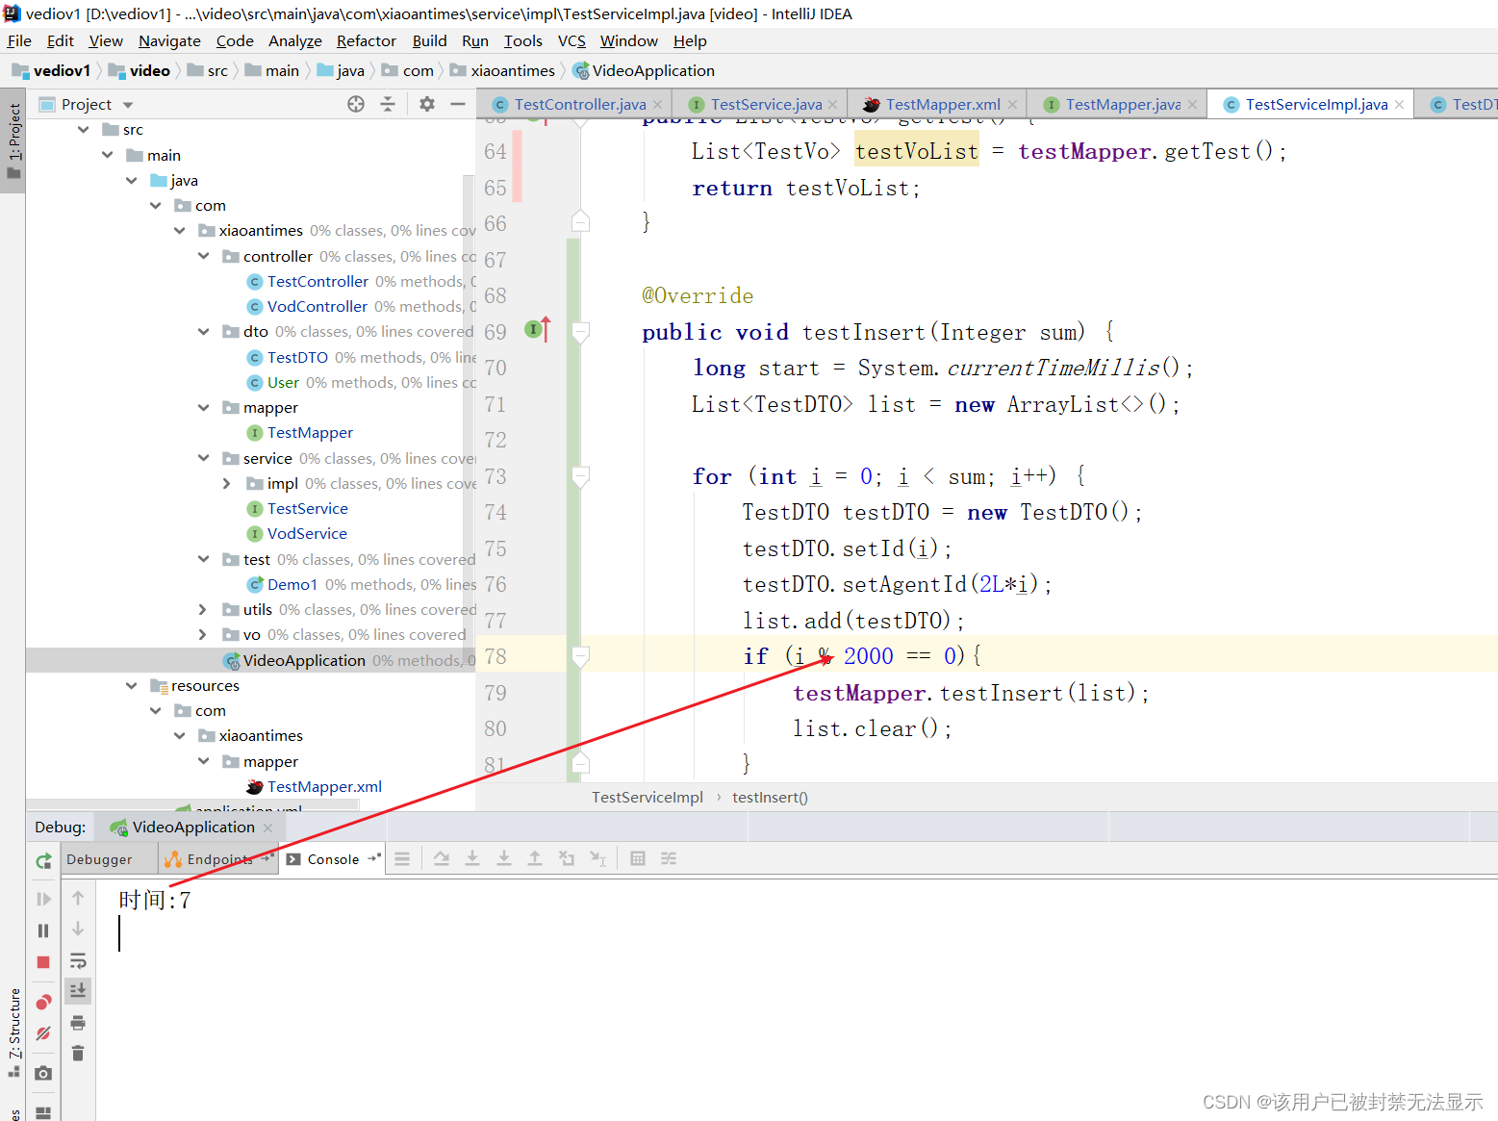1498x1121 pixels.
Task: Click the thread dump camera icon
Action: coord(43,1073)
